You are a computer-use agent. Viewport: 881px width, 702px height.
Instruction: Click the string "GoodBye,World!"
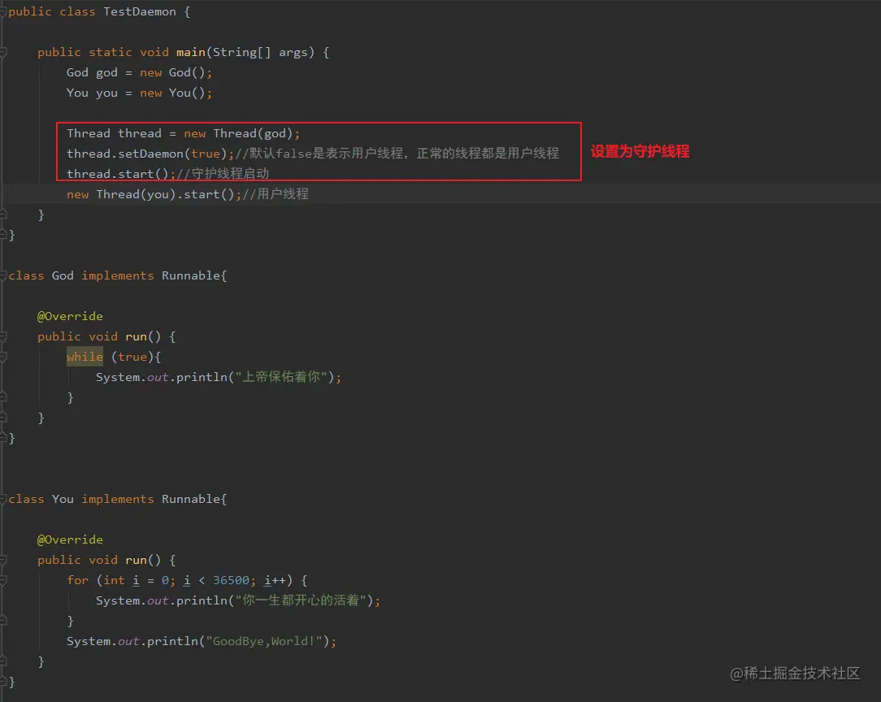pyautogui.click(x=264, y=641)
